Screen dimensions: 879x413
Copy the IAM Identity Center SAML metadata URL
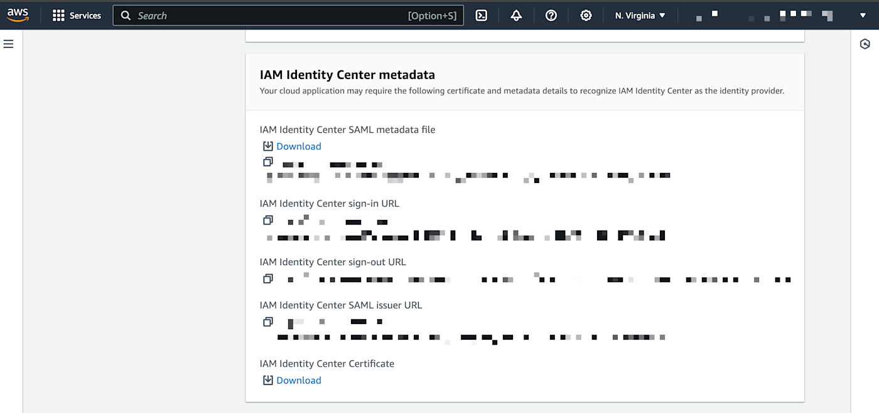(267, 161)
